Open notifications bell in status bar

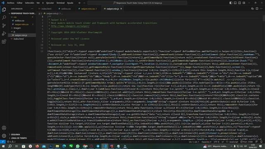click(261, 142)
